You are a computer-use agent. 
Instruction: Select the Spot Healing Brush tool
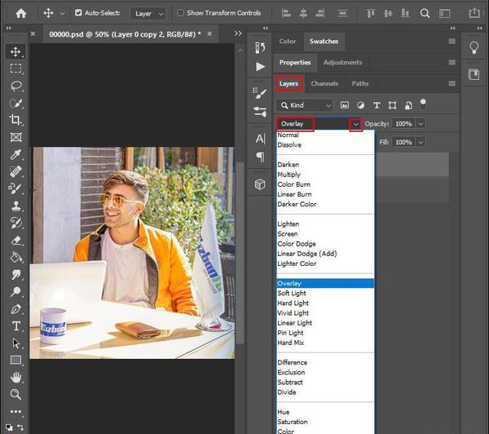click(15, 171)
